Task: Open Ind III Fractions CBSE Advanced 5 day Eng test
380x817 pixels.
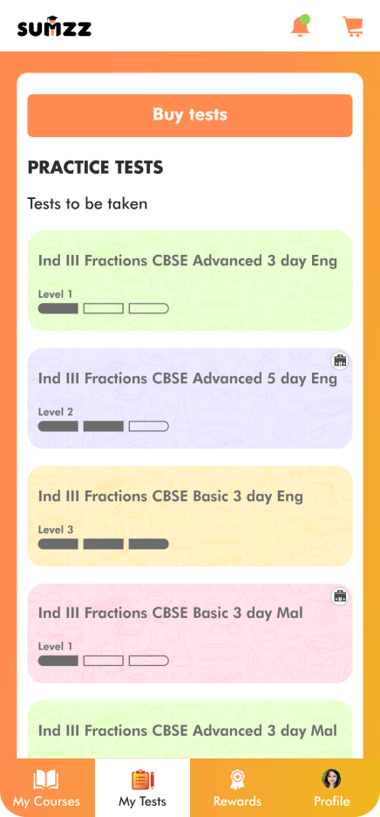Action: tap(190, 398)
